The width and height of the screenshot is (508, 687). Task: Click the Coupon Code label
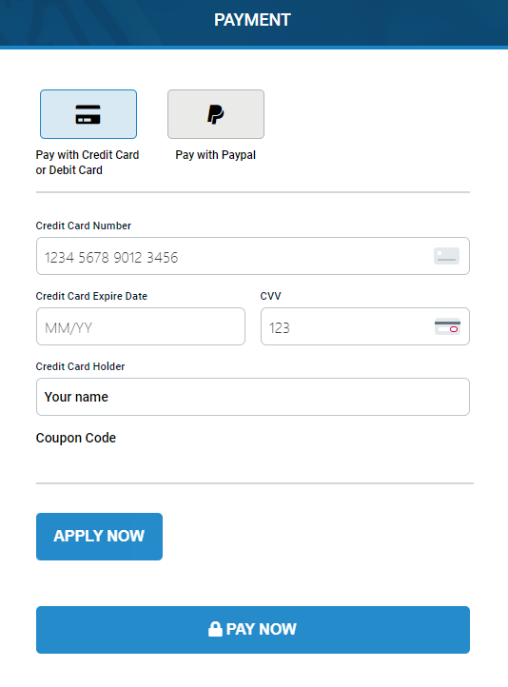76,438
